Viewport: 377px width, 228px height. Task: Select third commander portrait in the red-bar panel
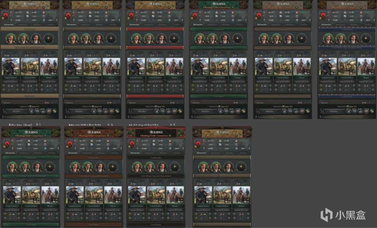coord(161,38)
